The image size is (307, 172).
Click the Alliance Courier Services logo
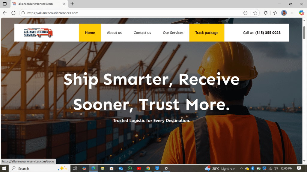point(38,33)
